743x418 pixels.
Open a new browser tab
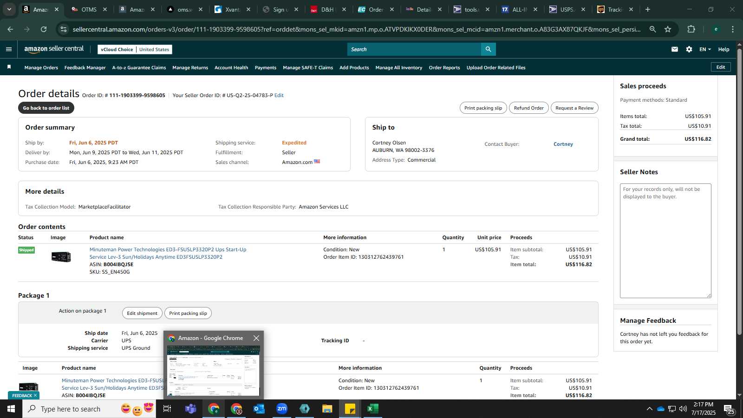(x=648, y=9)
